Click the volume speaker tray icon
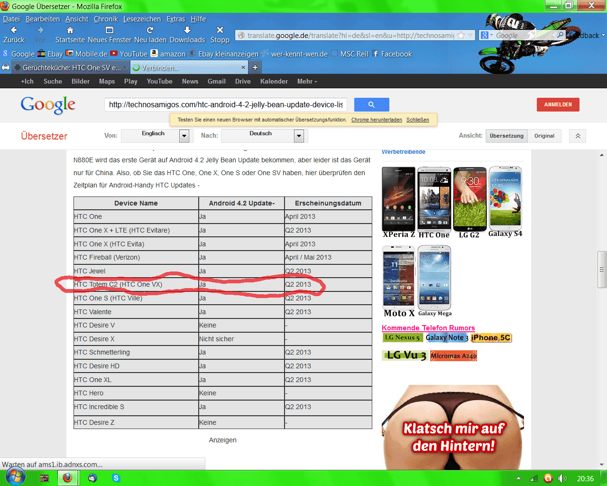Viewport: 607px width, 486px height. point(562,478)
